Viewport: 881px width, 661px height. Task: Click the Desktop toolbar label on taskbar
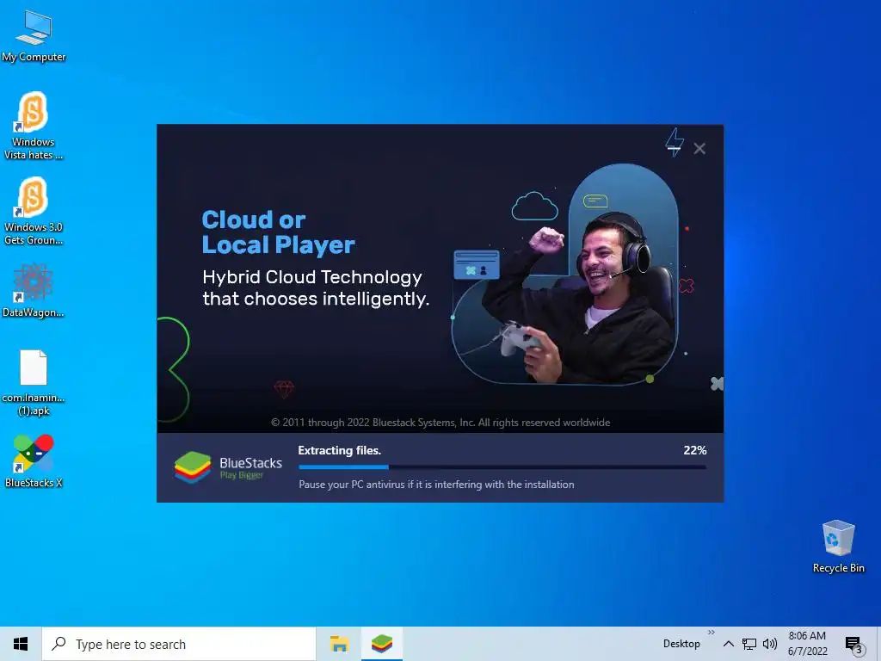point(681,644)
